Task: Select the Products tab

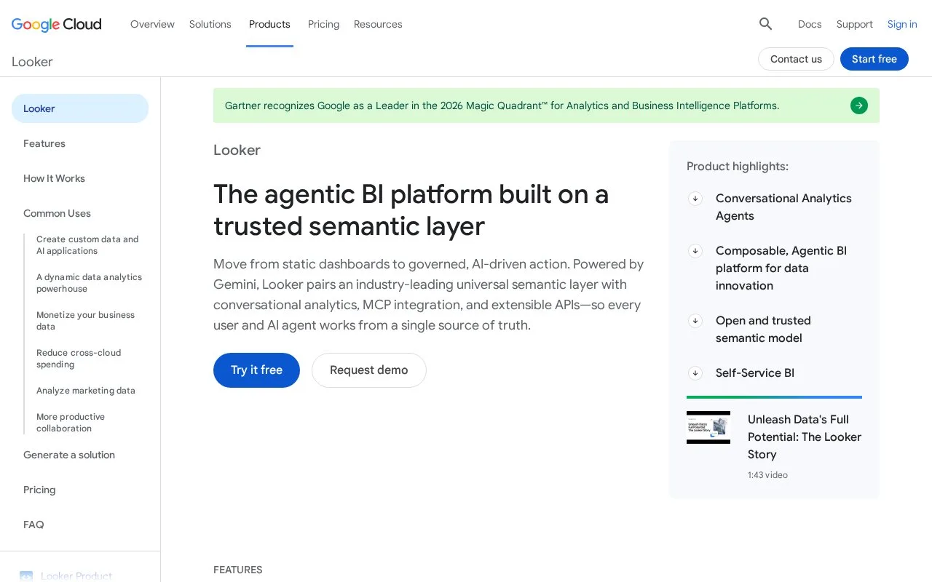Action: coord(269,24)
